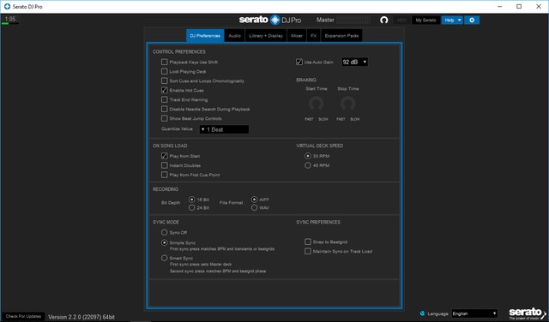Select 33 RPM virtual deck speed
The width and height of the screenshot is (549, 322).
(x=308, y=156)
